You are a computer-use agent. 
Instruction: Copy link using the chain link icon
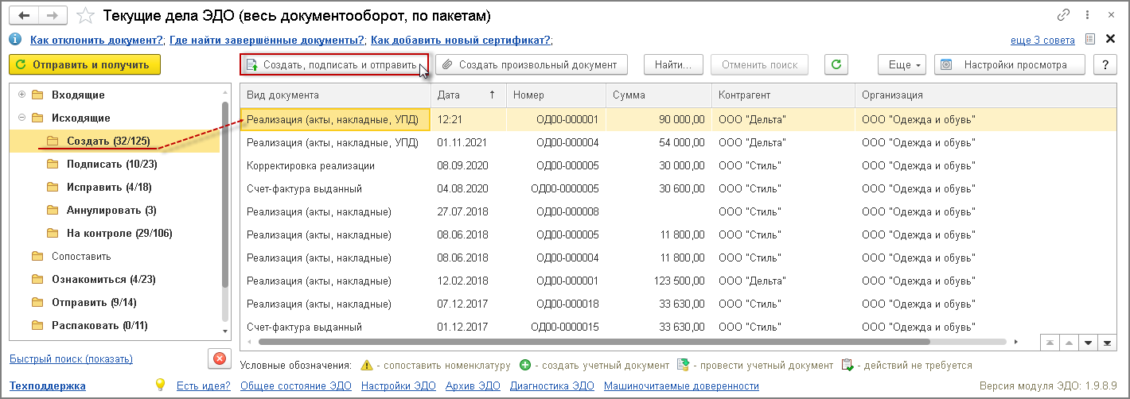point(1063,15)
